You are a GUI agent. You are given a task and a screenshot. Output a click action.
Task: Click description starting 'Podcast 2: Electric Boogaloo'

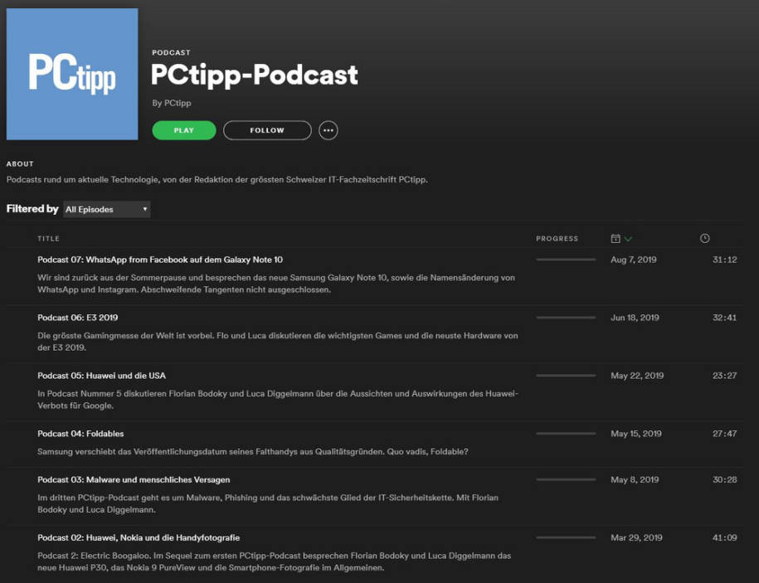tap(275, 561)
